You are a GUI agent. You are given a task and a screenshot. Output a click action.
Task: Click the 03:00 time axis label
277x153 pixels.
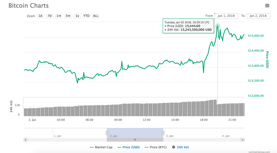61,120
